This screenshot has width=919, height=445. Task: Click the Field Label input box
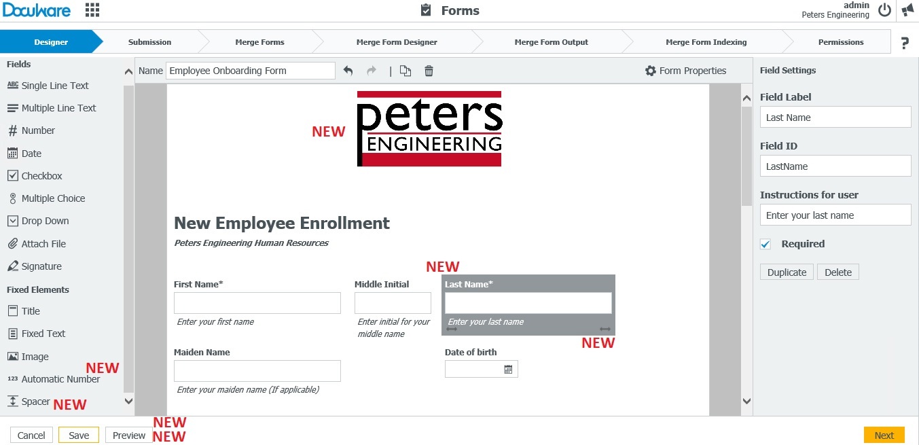(x=835, y=118)
